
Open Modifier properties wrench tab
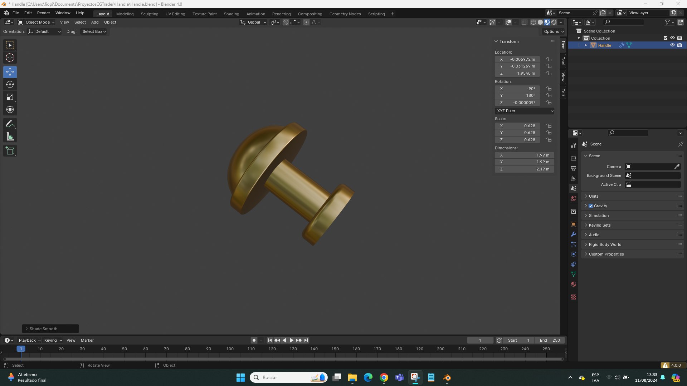(574, 234)
